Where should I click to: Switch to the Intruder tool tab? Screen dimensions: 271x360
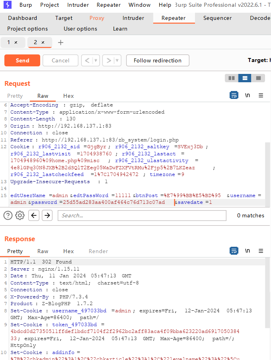[x=133, y=18]
